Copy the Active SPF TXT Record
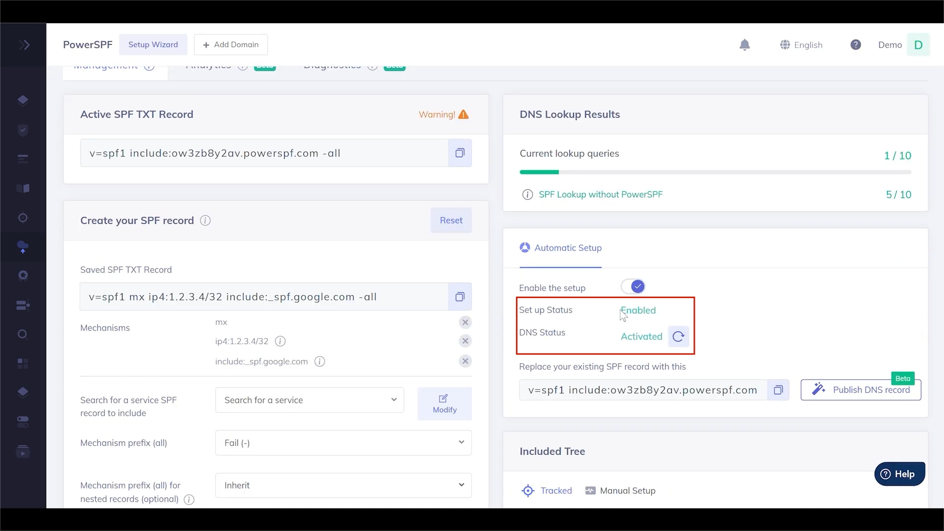This screenshot has height=531, width=944. 460,152
